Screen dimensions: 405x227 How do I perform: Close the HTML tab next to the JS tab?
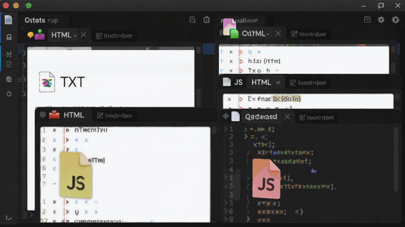point(278,83)
